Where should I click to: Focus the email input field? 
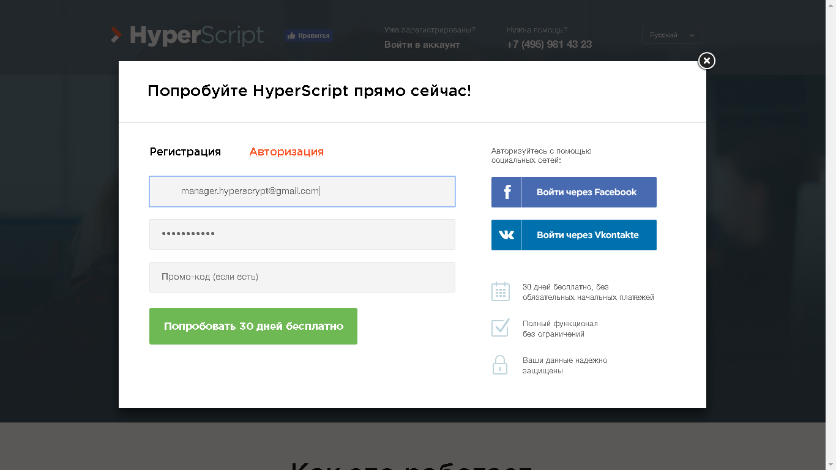302,192
